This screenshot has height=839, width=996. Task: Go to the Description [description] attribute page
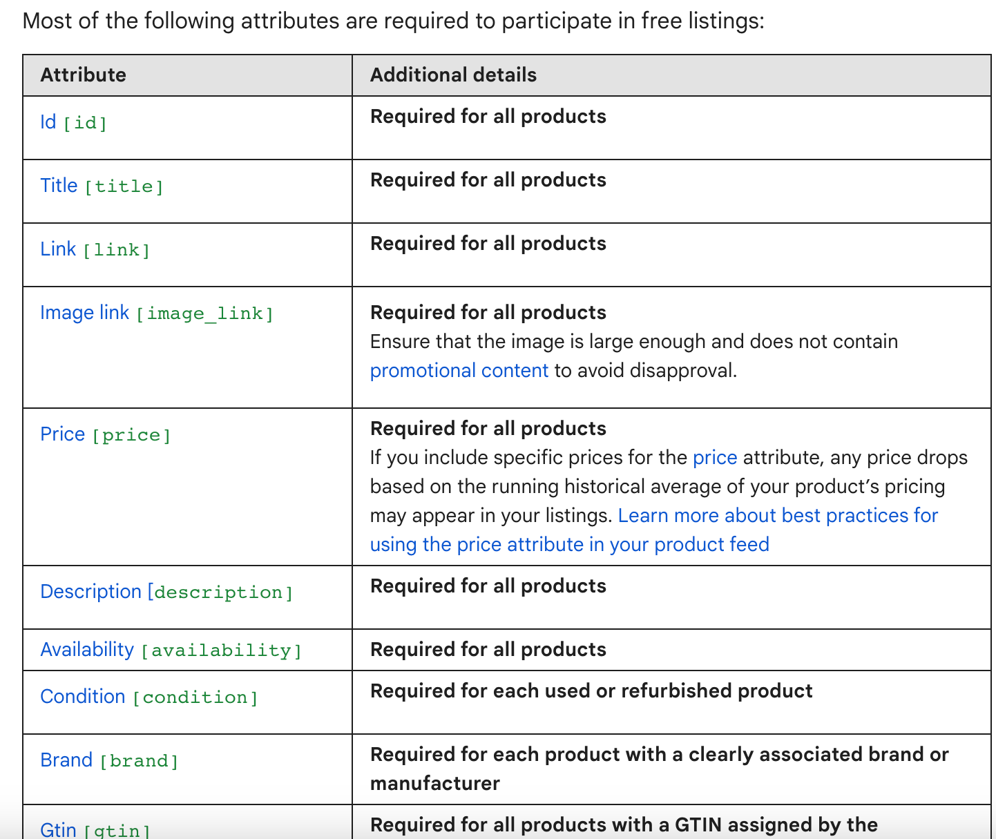point(166,592)
